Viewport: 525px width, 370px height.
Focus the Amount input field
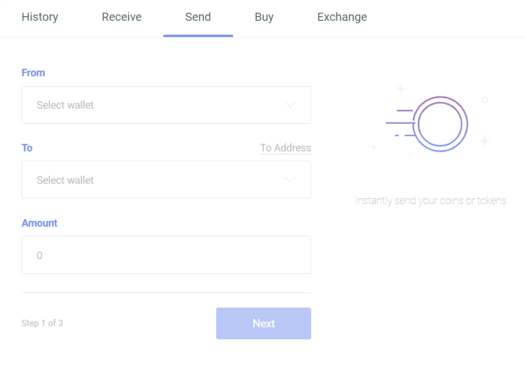(166, 255)
